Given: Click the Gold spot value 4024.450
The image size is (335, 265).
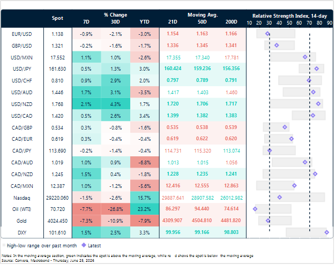Looking at the screenshot, I should click(58, 221).
